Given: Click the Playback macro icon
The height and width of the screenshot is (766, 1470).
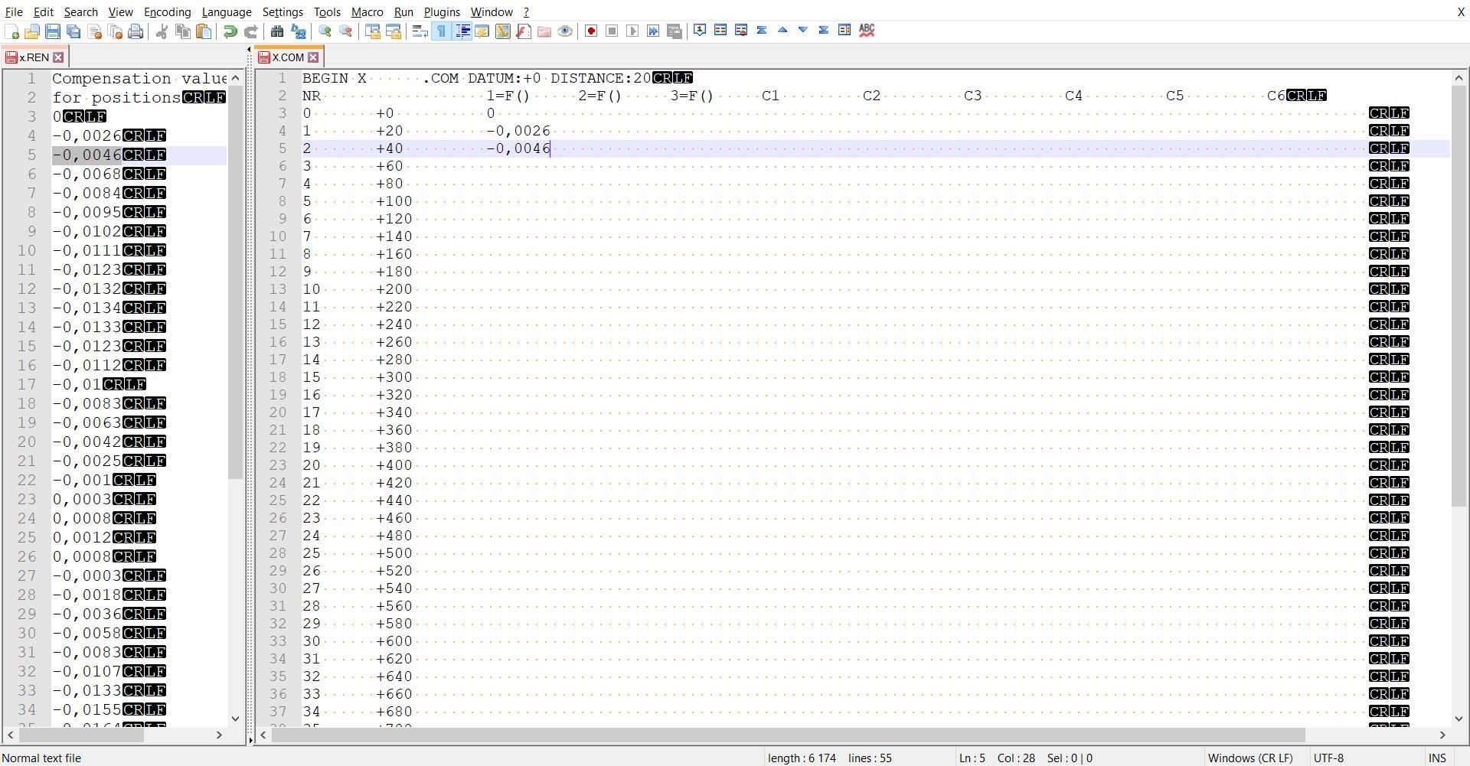Looking at the screenshot, I should [632, 31].
